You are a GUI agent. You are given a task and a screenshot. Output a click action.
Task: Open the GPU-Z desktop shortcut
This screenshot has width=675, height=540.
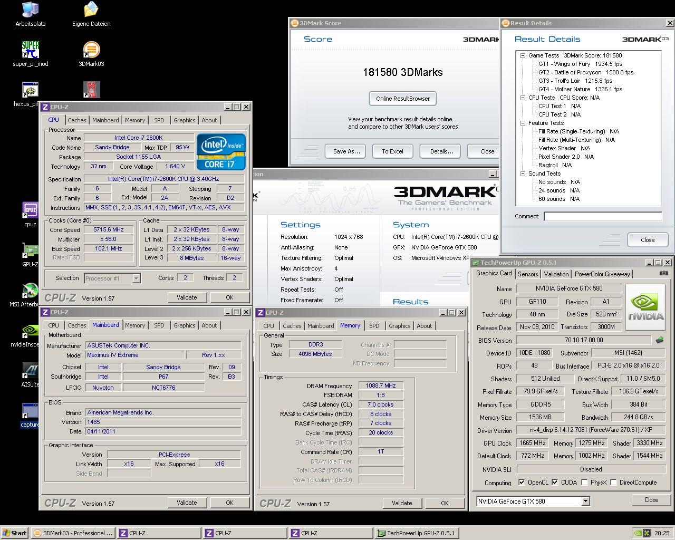(x=30, y=254)
